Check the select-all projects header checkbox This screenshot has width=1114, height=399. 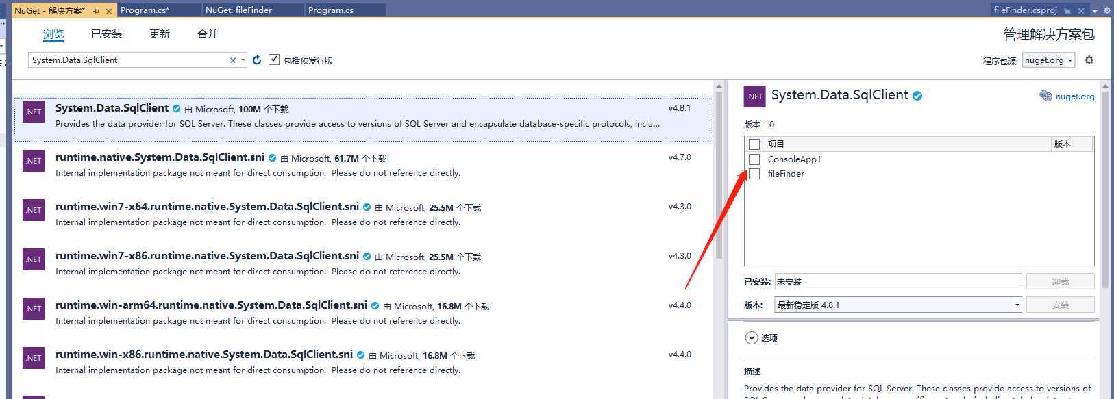(754, 144)
